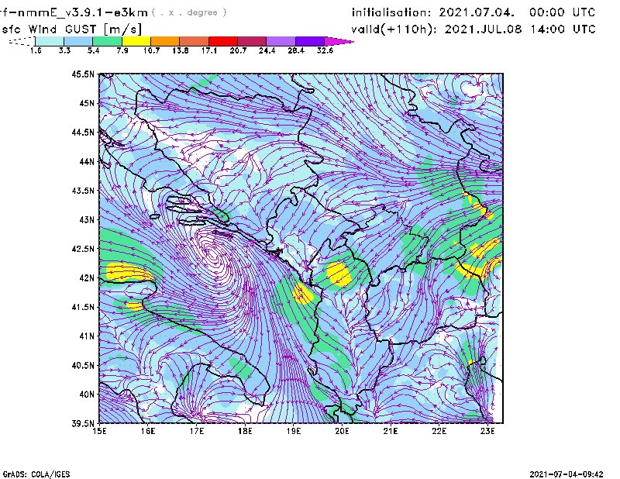The image size is (620, 479).
Task: Click the '21E' longitude label
Action: (391, 431)
